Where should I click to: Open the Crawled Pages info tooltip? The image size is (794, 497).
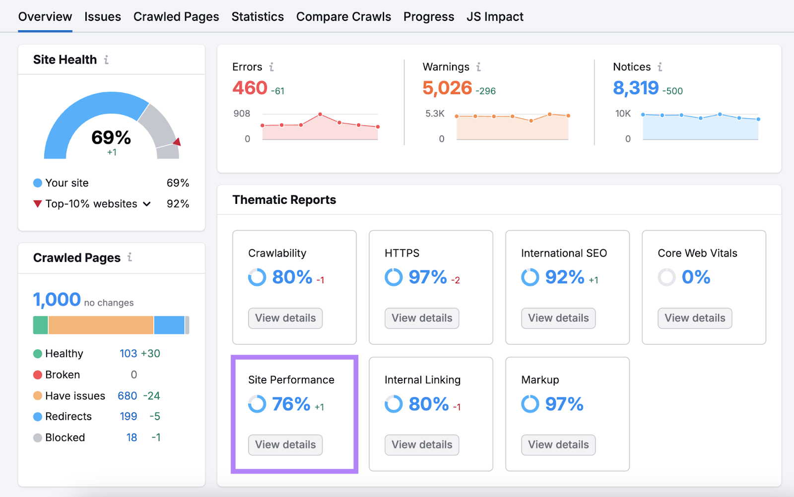coord(129,257)
